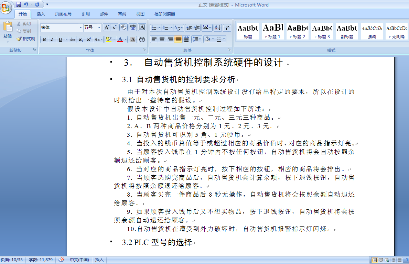Copy the selection with 复制

coord(24,31)
